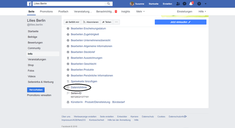Open Bearbeiten Erscheinungsdatum link
Viewport: 235px width, 128px height.
(89, 28)
